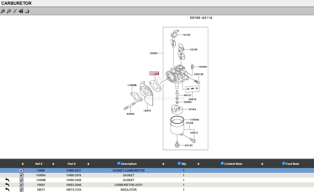This screenshot has height=192, width=314.
Task: Toggle the Qty column checkbox
Action: [x=179, y=164]
